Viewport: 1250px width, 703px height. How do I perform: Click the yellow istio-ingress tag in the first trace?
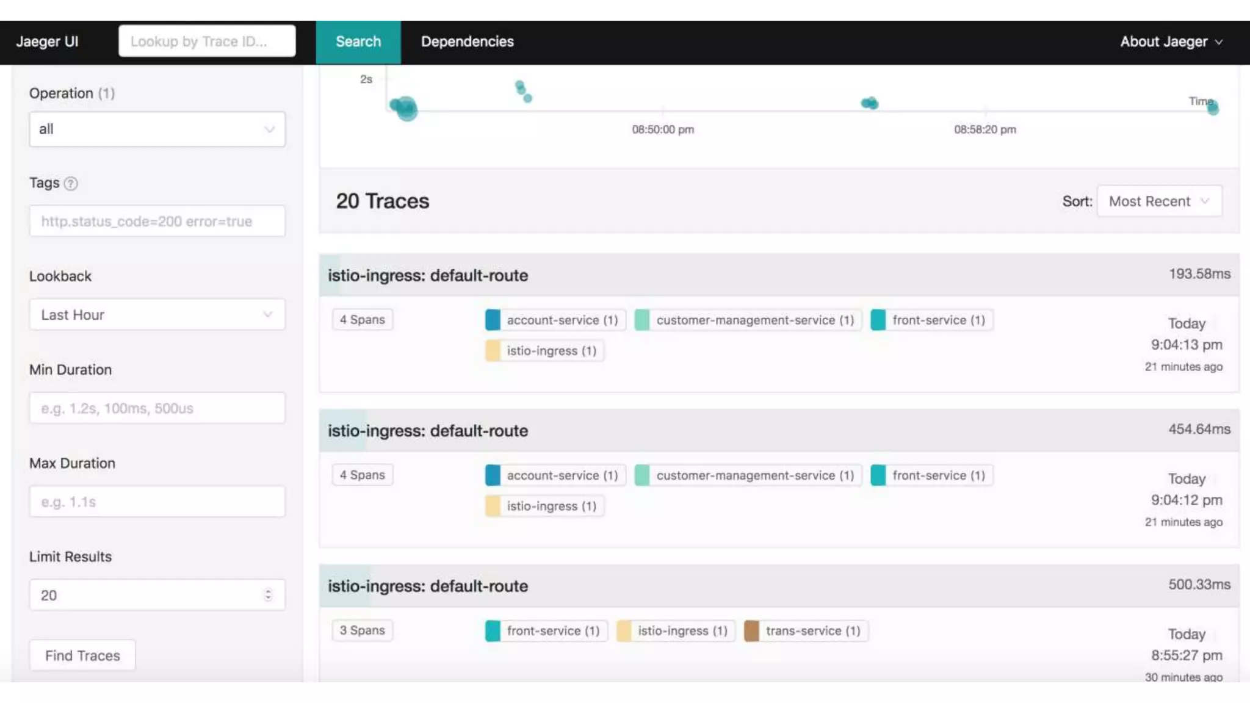click(x=544, y=351)
